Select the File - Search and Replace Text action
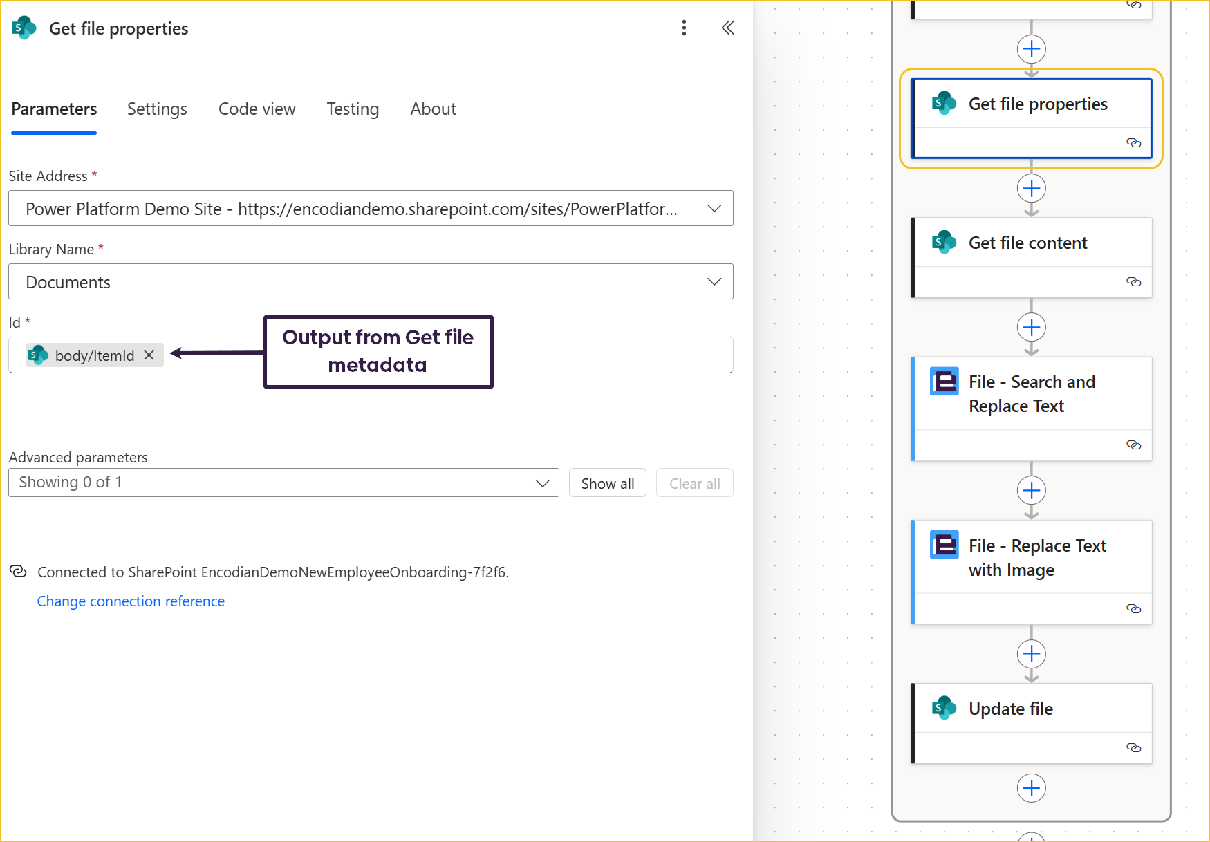Viewport: 1210px width, 842px height. [1031, 394]
